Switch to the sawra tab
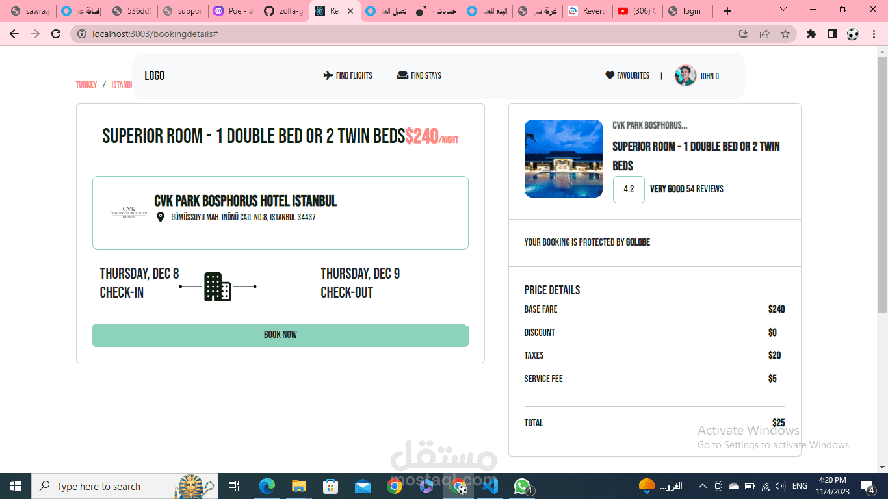 click(x=30, y=11)
